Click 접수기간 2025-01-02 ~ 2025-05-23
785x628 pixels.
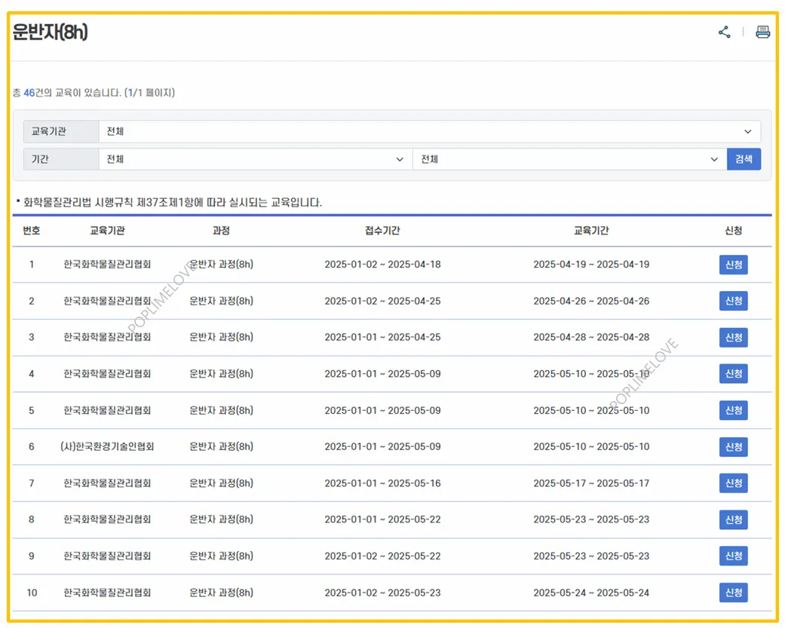(382, 593)
